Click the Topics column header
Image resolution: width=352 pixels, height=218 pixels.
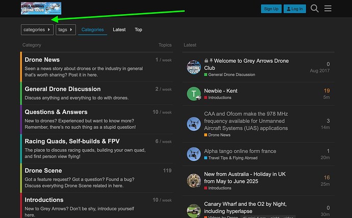click(x=165, y=45)
